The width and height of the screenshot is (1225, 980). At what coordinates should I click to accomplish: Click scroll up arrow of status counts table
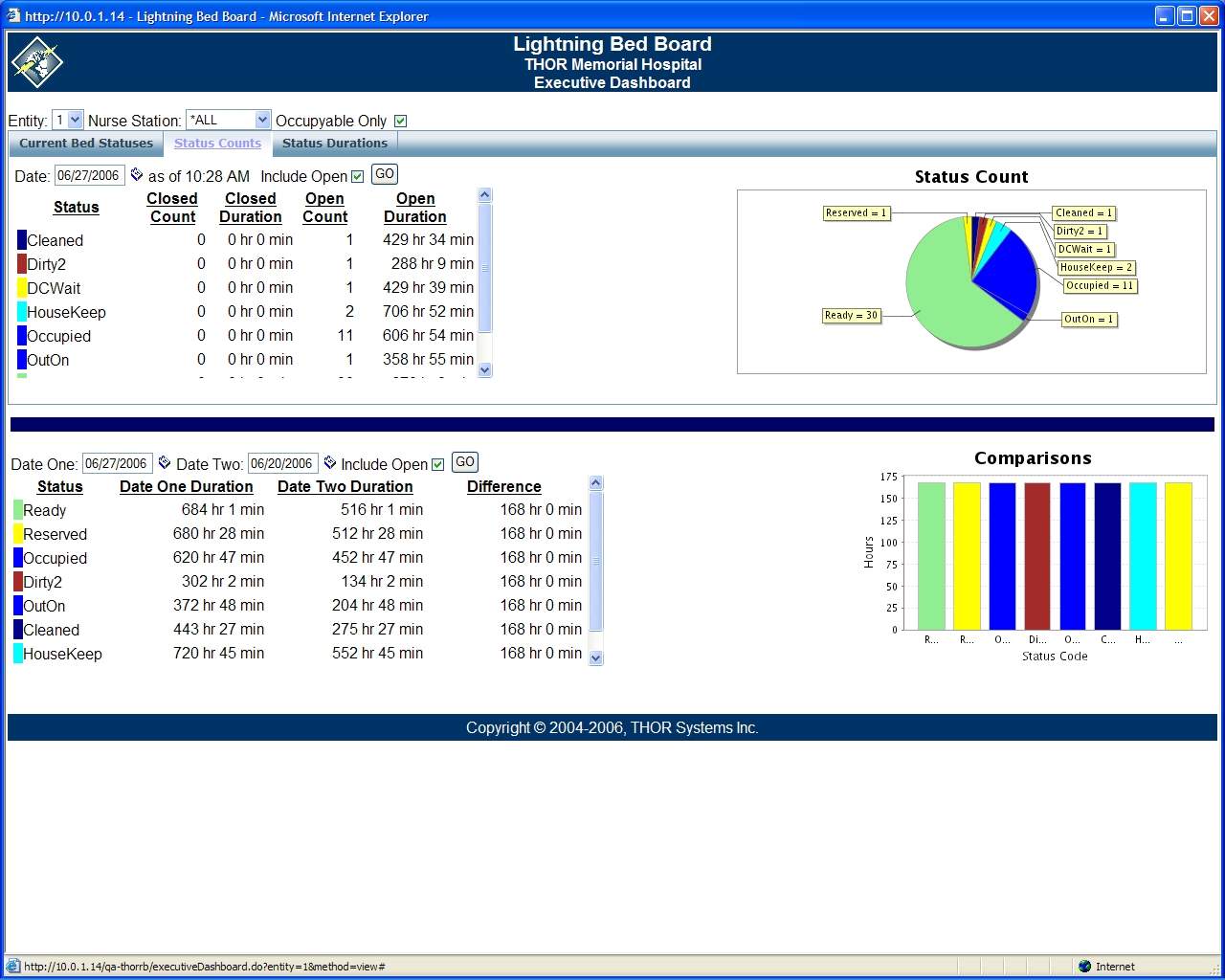point(484,195)
